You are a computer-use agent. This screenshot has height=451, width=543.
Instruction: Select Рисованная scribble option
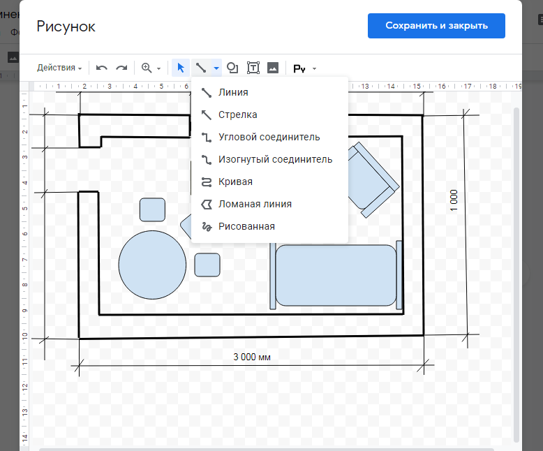point(269,226)
